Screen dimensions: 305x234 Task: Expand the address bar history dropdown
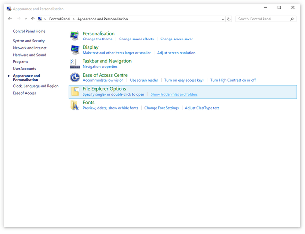tap(224, 19)
